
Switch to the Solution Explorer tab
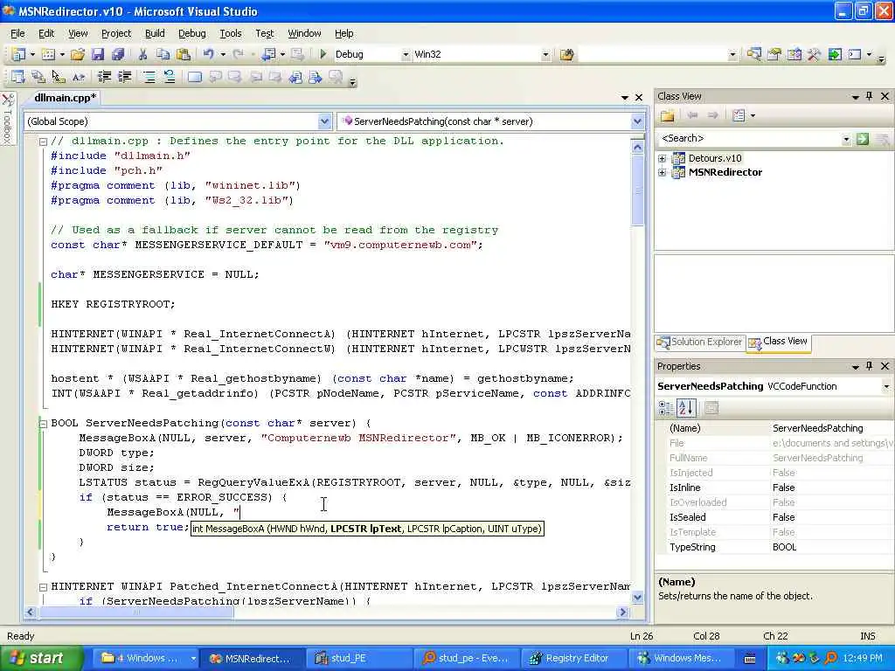point(700,342)
